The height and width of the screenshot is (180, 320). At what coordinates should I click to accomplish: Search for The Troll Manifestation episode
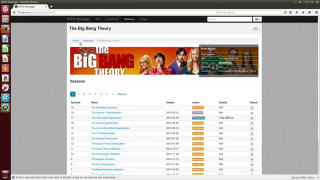252,133
